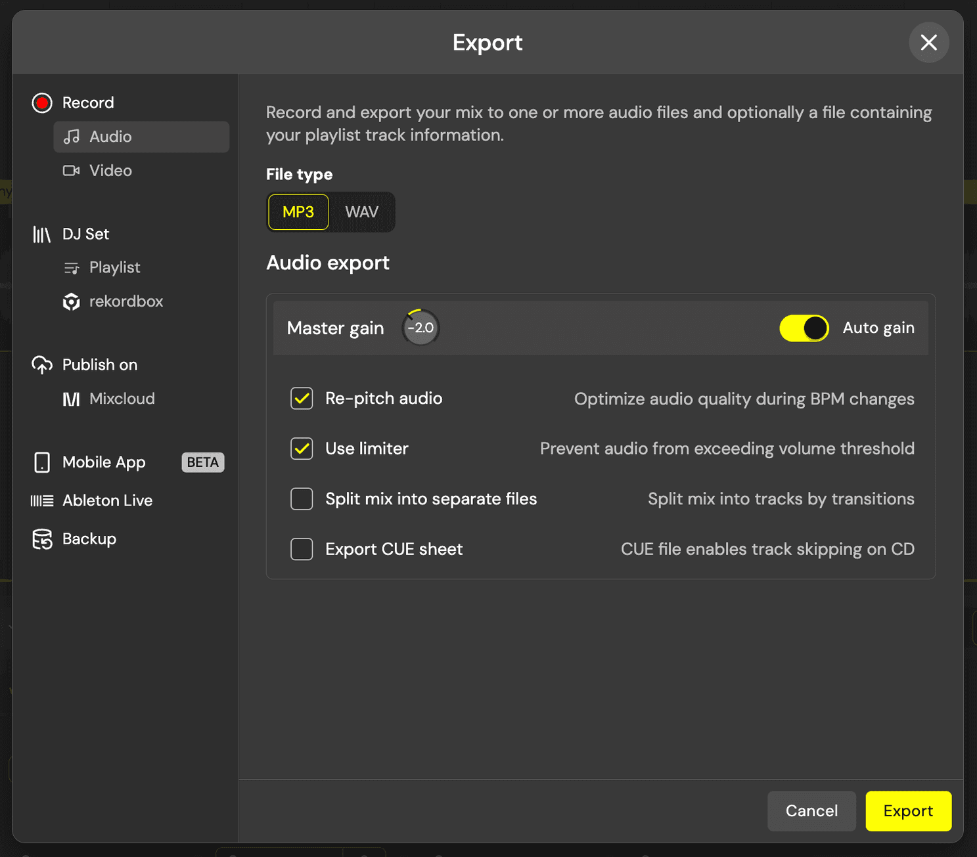Viewport: 977px width, 857px height.
Task: Open the Mobile App phone icon
Action: [42, 462]
